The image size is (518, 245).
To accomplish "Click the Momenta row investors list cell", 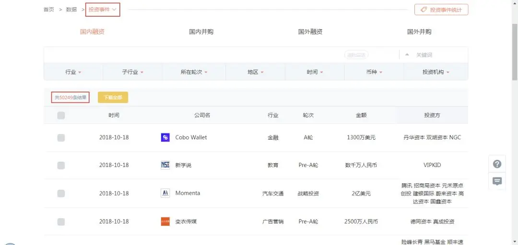I will [x=432, y=194].
